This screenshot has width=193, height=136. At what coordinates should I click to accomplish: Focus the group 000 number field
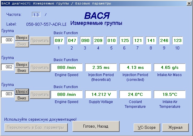coord(8,40)
